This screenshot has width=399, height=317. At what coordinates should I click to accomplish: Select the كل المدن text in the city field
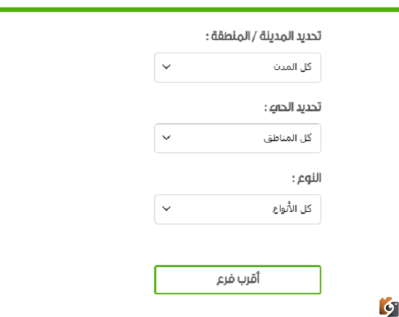click(x=293, y=67)
